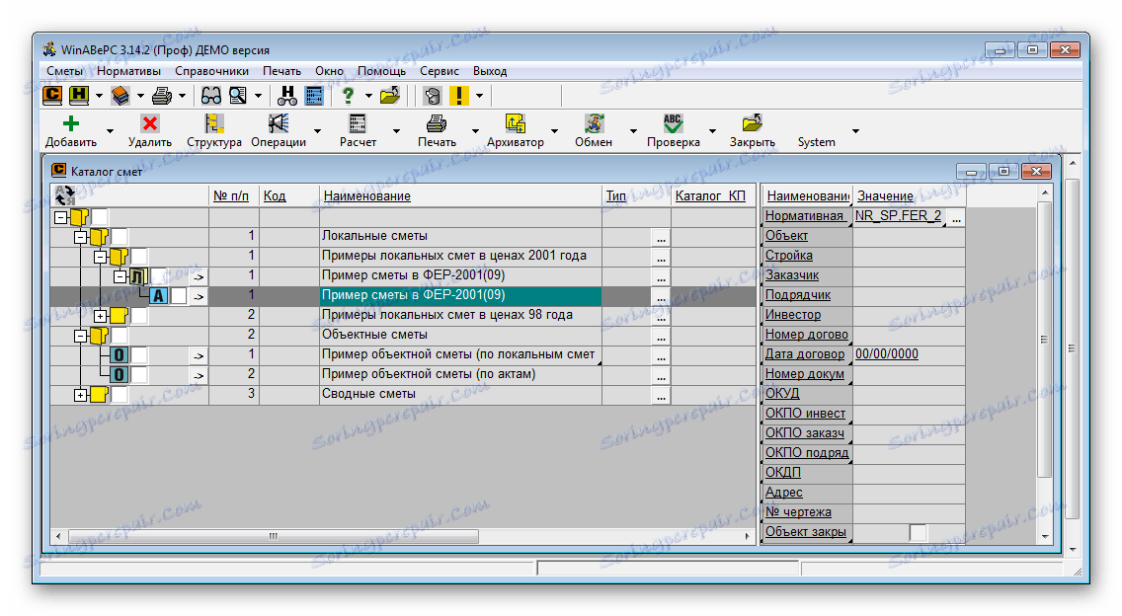Tick checkbox next to the A act icon

(x=179, y=295)
